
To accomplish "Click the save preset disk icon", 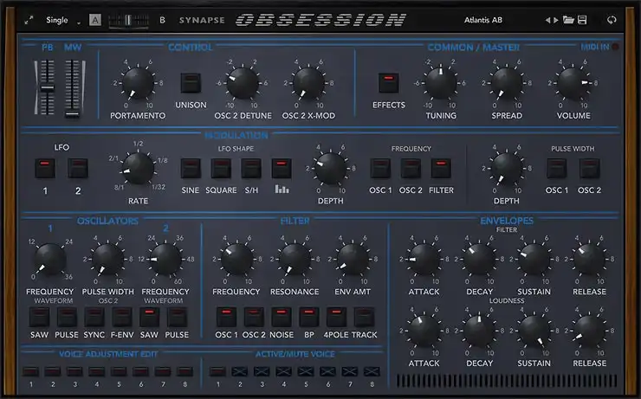I will (583, 20).
